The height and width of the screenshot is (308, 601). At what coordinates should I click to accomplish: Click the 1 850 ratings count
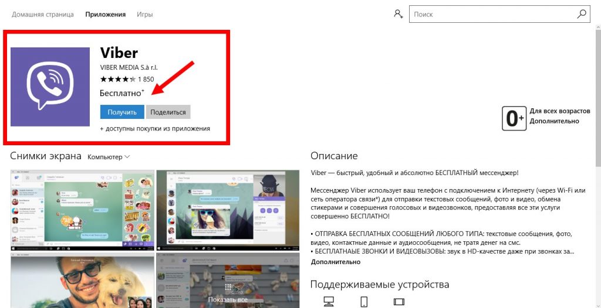[x=146, y=80]
